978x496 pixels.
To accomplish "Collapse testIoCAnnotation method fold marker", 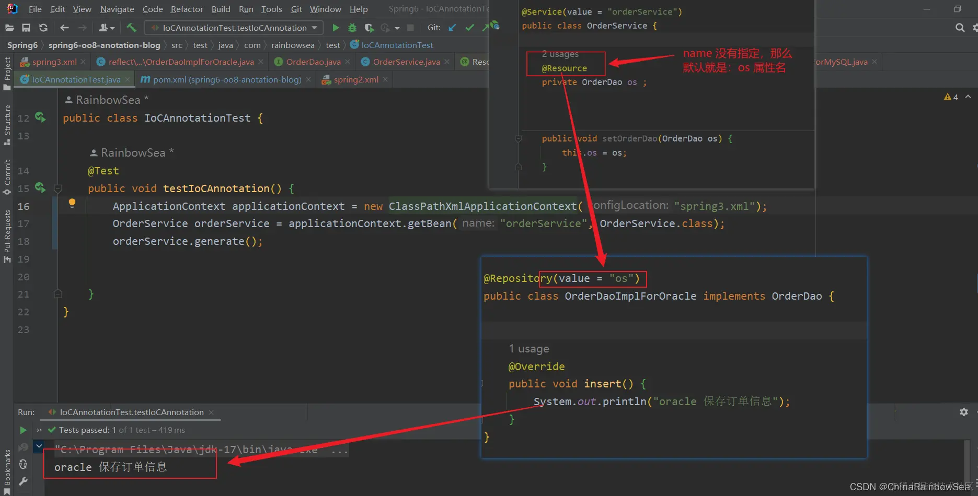I will 58,188.
